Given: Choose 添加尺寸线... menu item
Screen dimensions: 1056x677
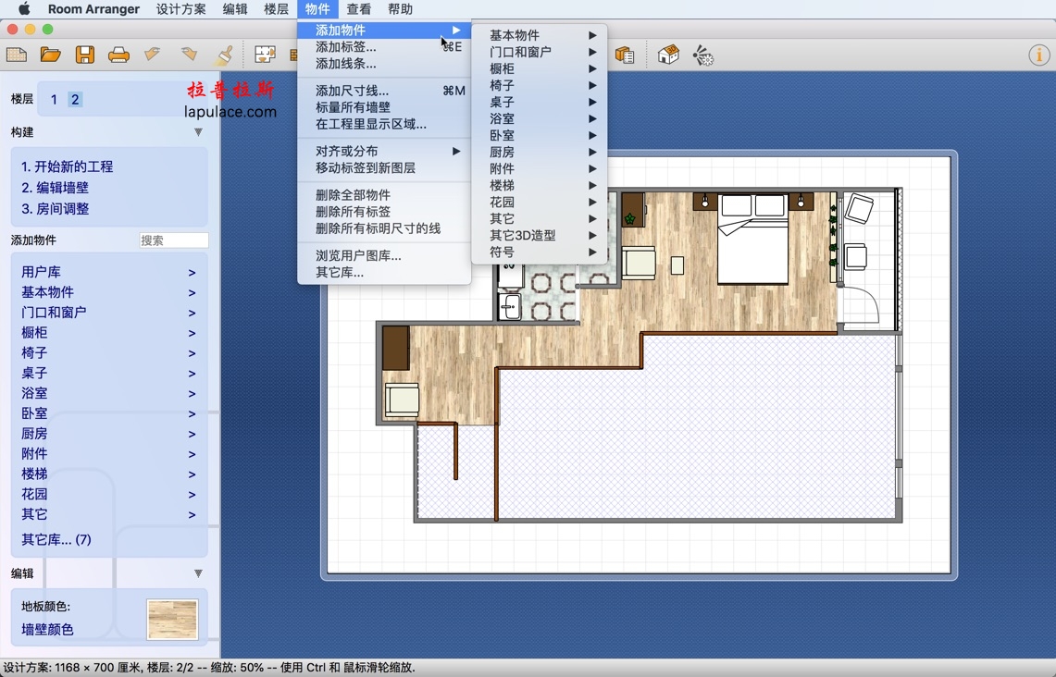Looking at the screenshot, I should [384, 91].
